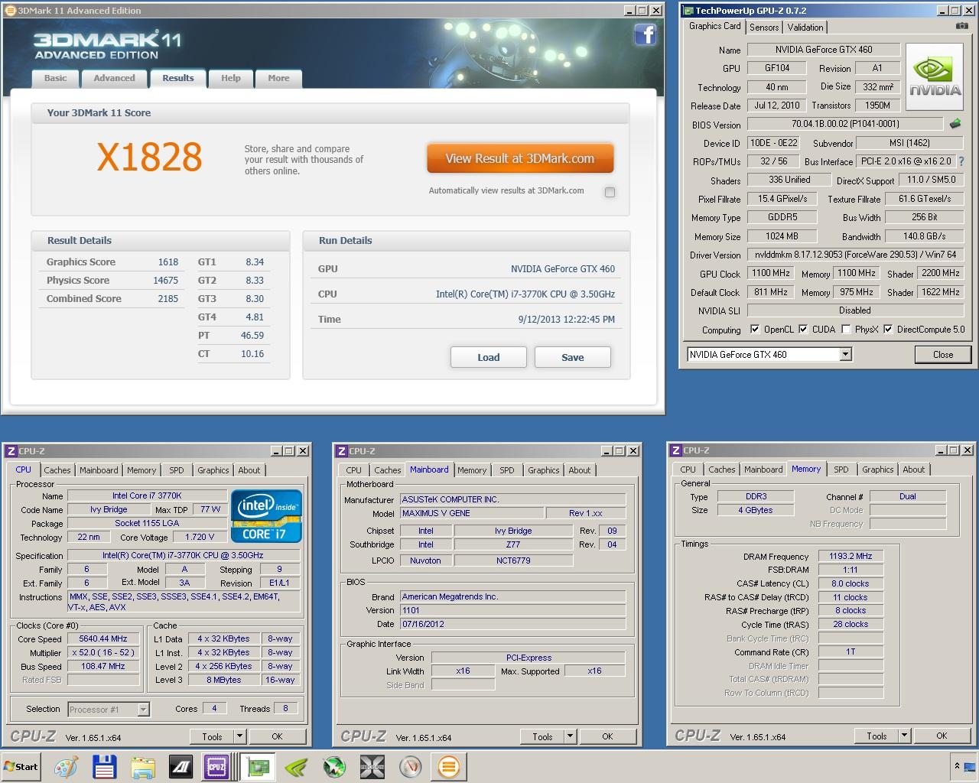979x783 pixels.
Task: Toggle the PhysX checkbox in GPU-Z
Action: (846, 330)
